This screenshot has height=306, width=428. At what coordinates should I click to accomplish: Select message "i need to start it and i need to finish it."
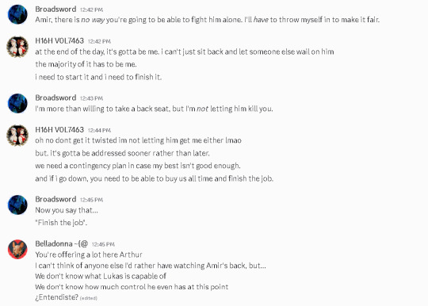click(x=98, y=77)
